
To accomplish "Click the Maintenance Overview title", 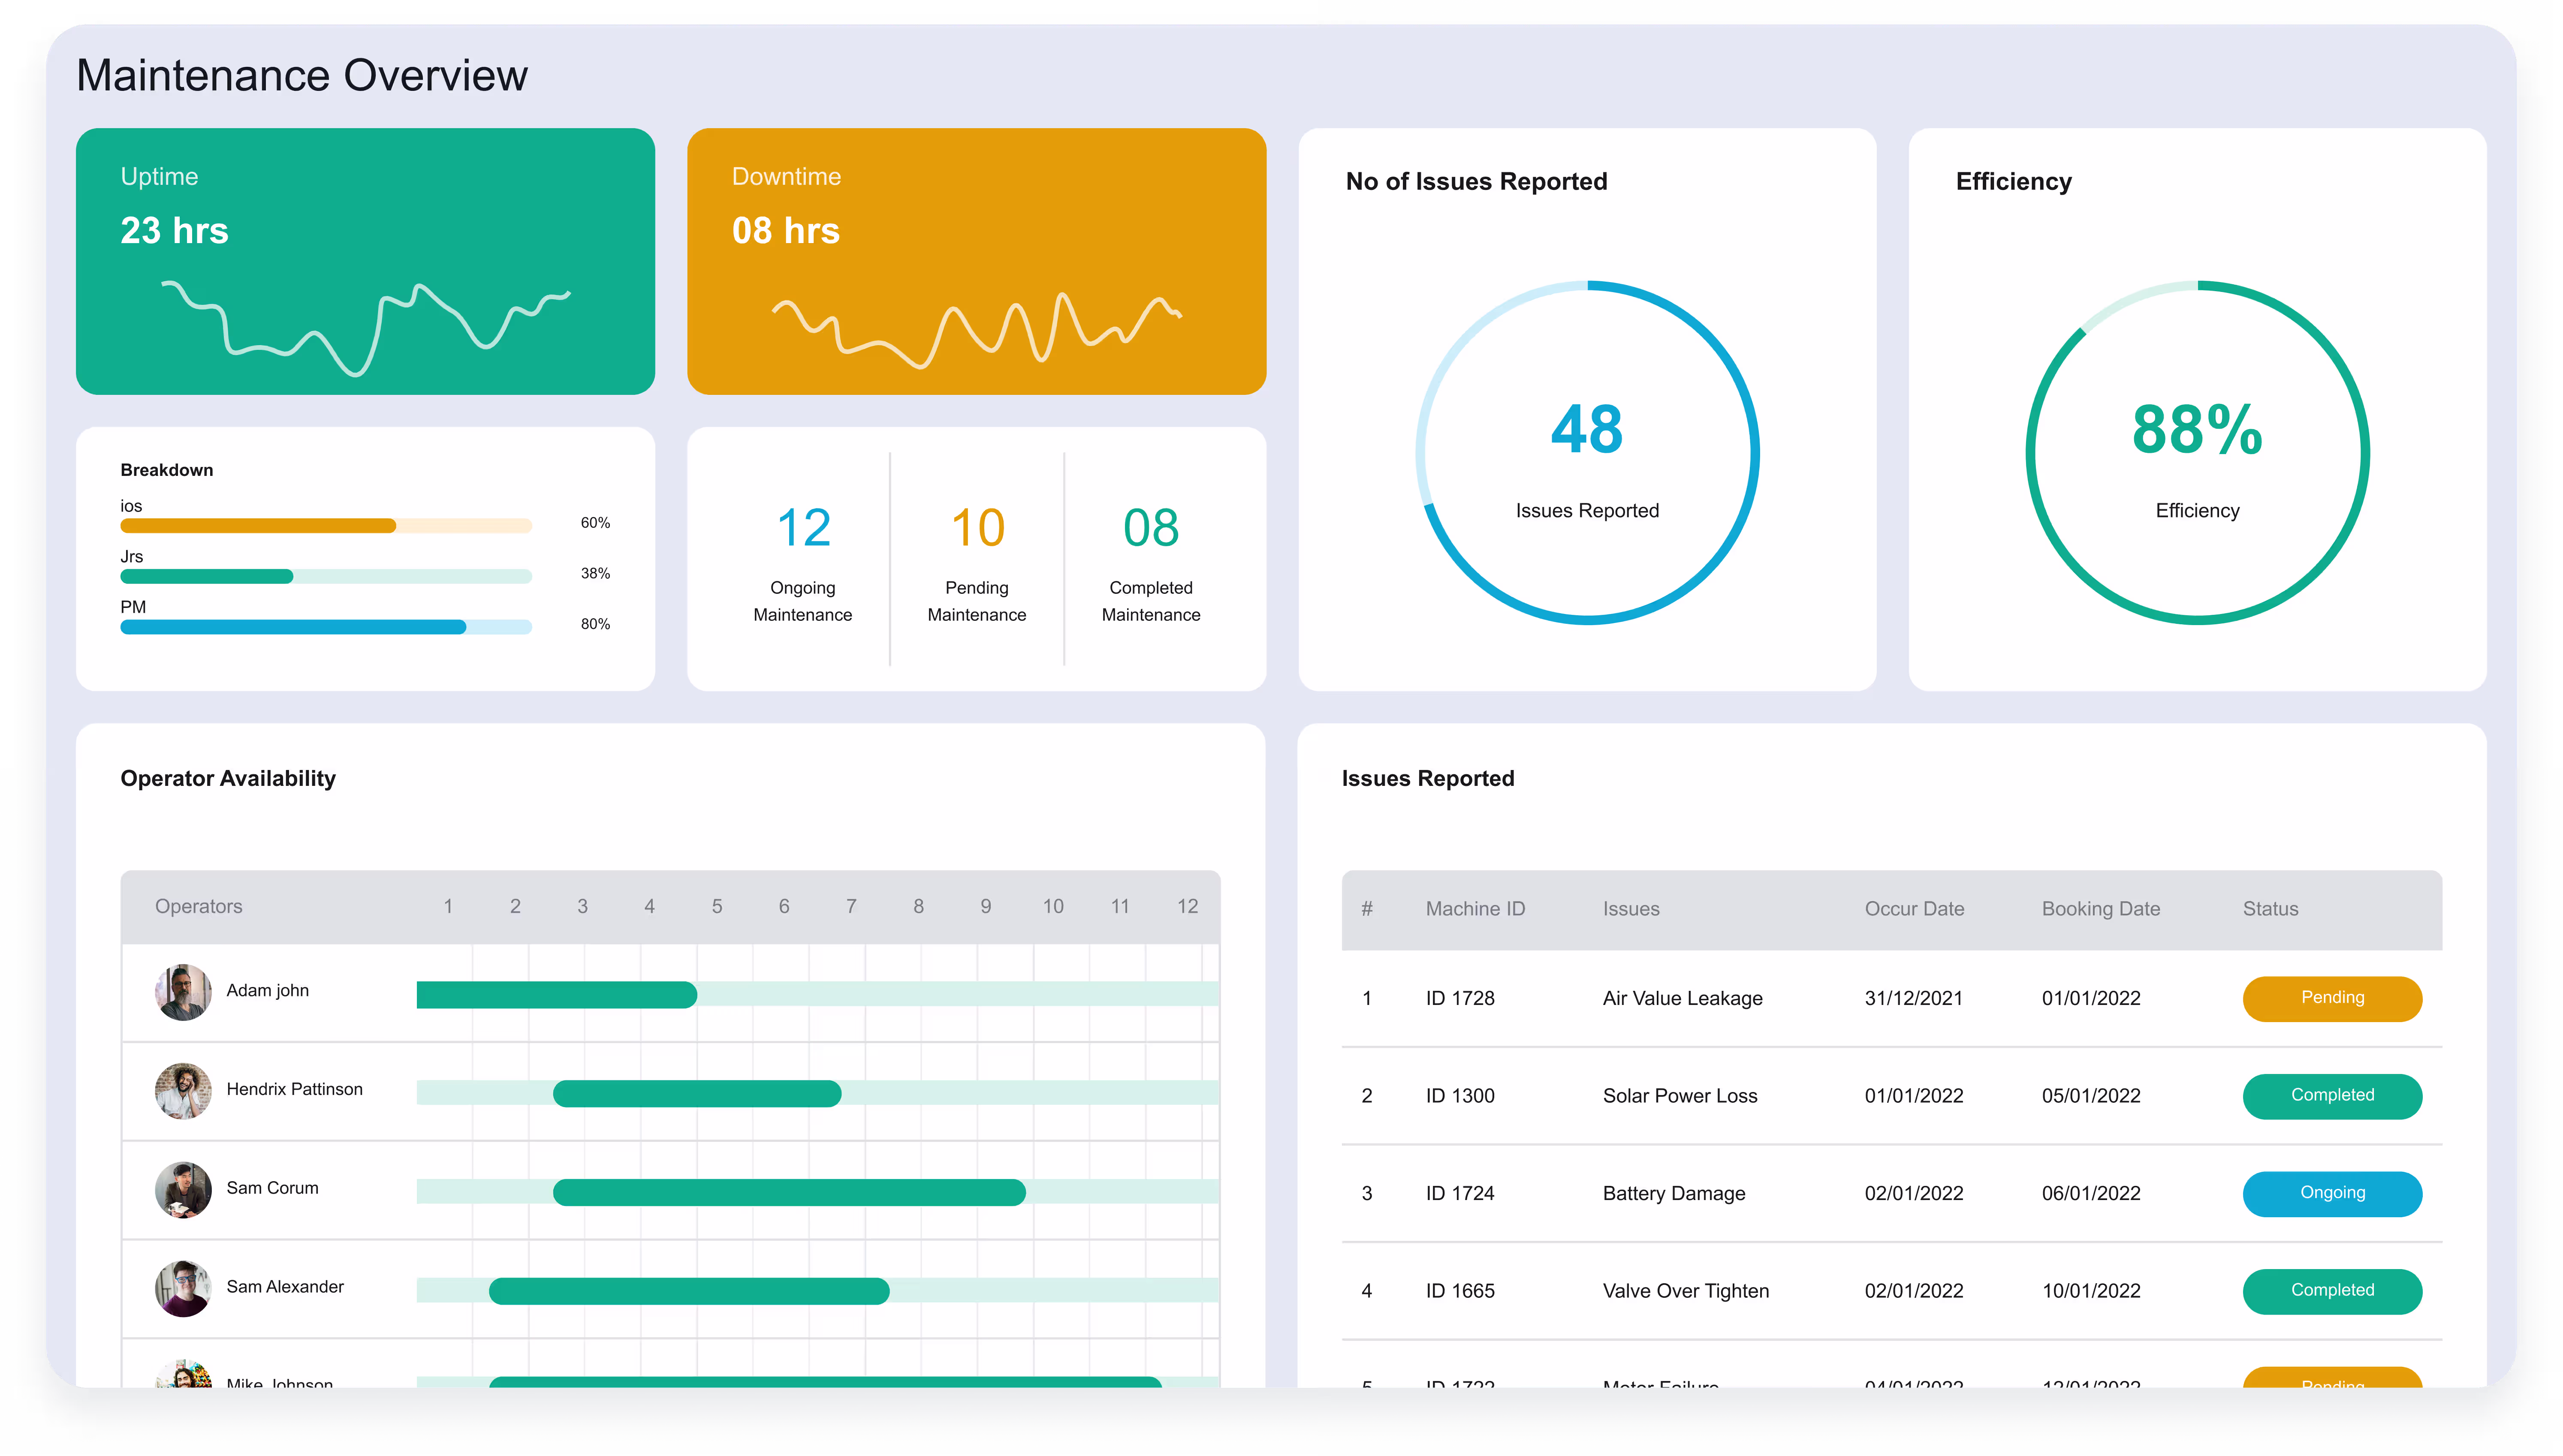I will [302, 75].
